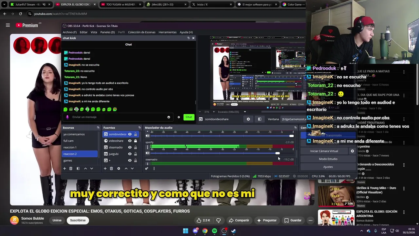Adjust spotify volume slider
The image size is (419, 236).
(x=278, y=153)
